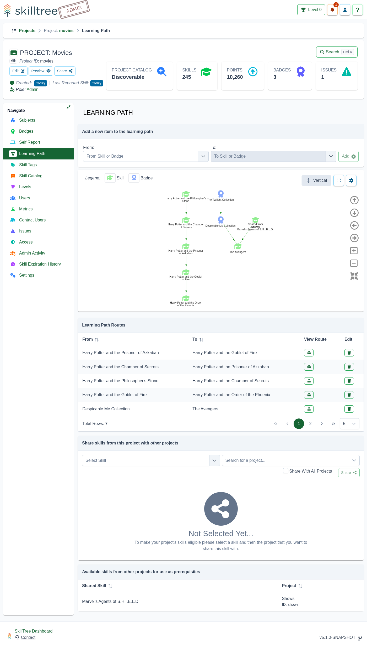Pan the graph left with the arrow icon

(x=354, y=225)
